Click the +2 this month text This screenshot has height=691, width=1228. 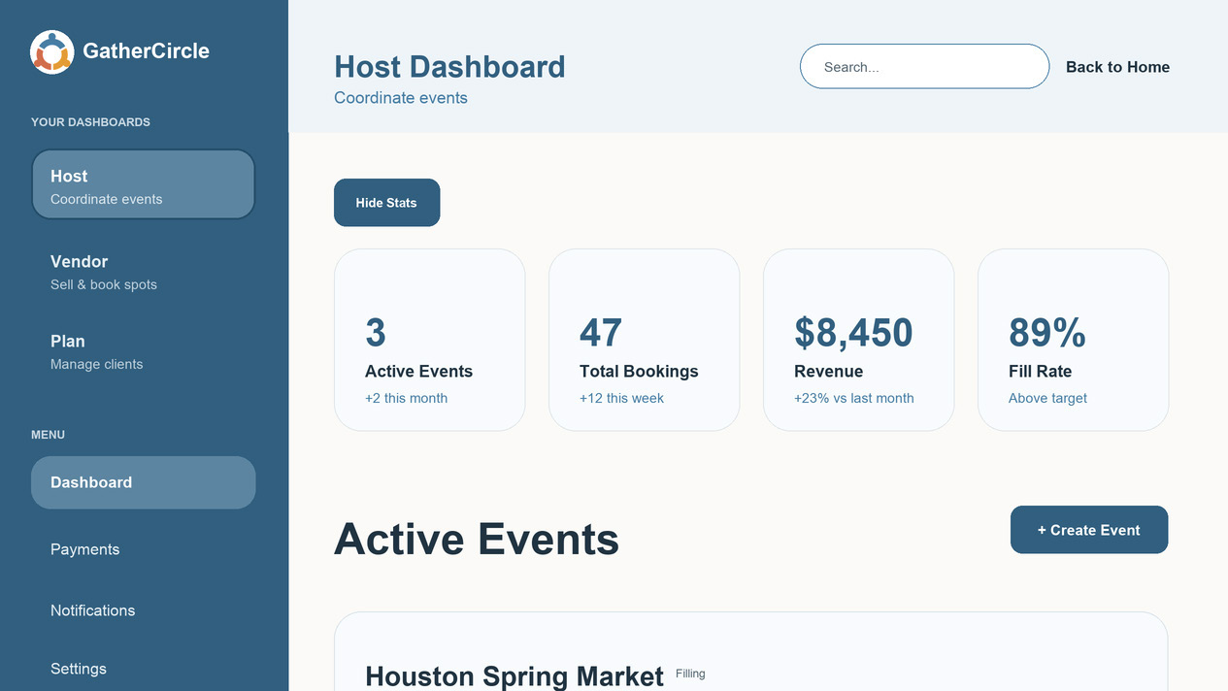pos(407,398)
